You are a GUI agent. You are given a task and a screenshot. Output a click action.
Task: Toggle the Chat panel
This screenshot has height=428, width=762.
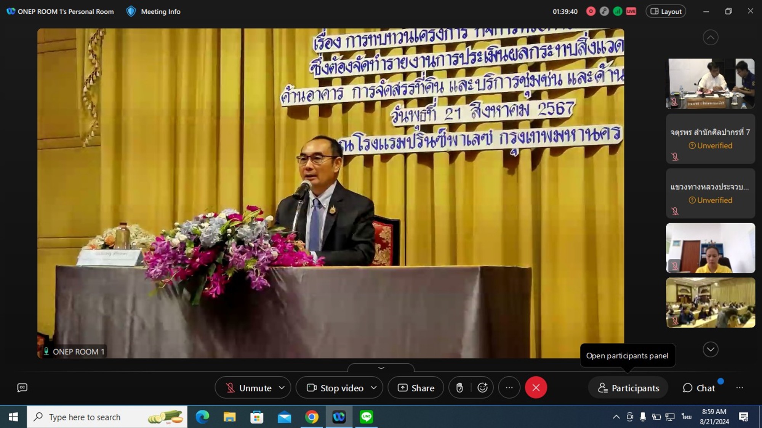click(699, 388)
